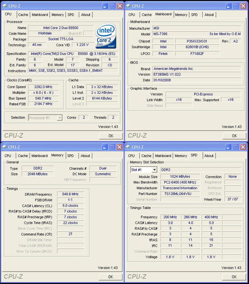The width and height of the screenshot is (249, 284).
Task: Open Memory tab in the CPU window
Action: pyautogui.click(x=58, y=15)
